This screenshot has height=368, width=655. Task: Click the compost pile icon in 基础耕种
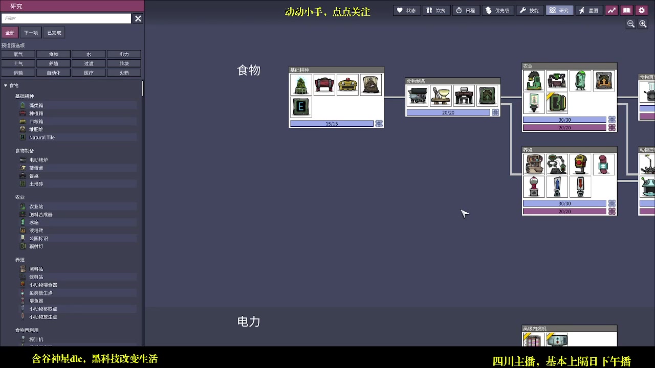[371, 85]
